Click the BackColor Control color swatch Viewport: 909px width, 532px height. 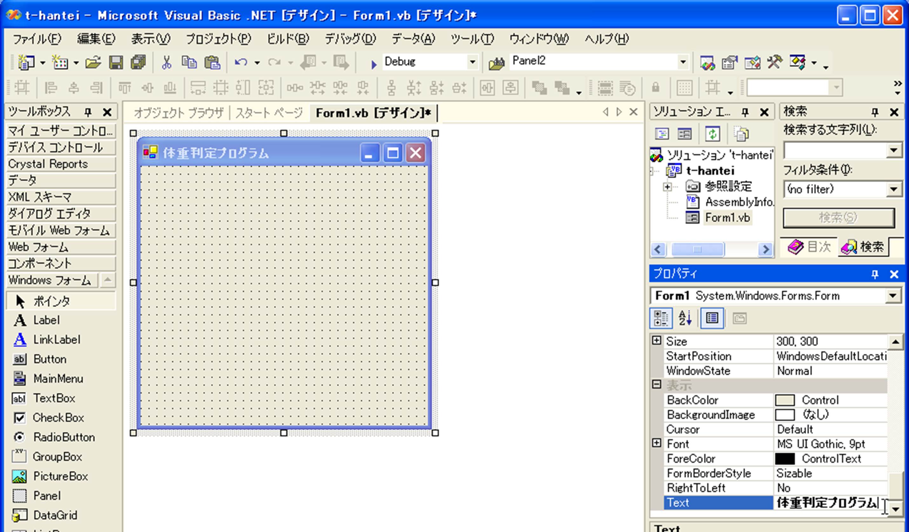tap(784, 400)
